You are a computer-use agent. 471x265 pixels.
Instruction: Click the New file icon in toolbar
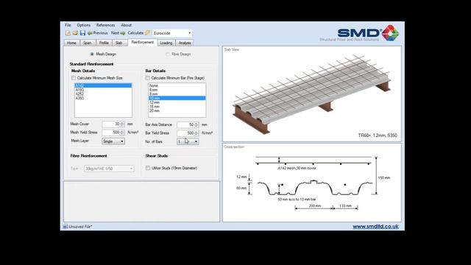pyautogui.click(x=68, y=33)
